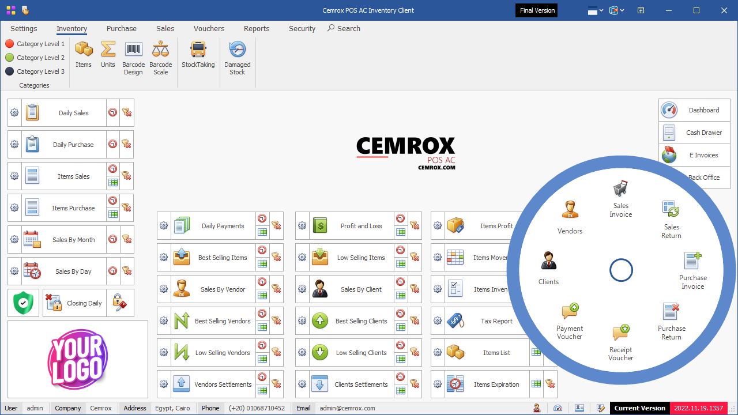Select Purchase Return in the radial menu

[x=671, y=321]
